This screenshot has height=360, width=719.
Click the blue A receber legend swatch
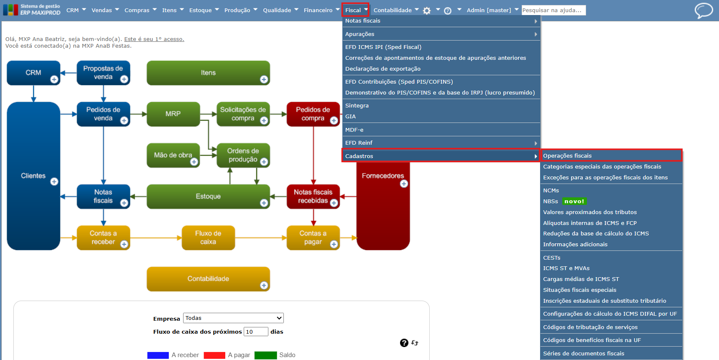tap(158, 355)
